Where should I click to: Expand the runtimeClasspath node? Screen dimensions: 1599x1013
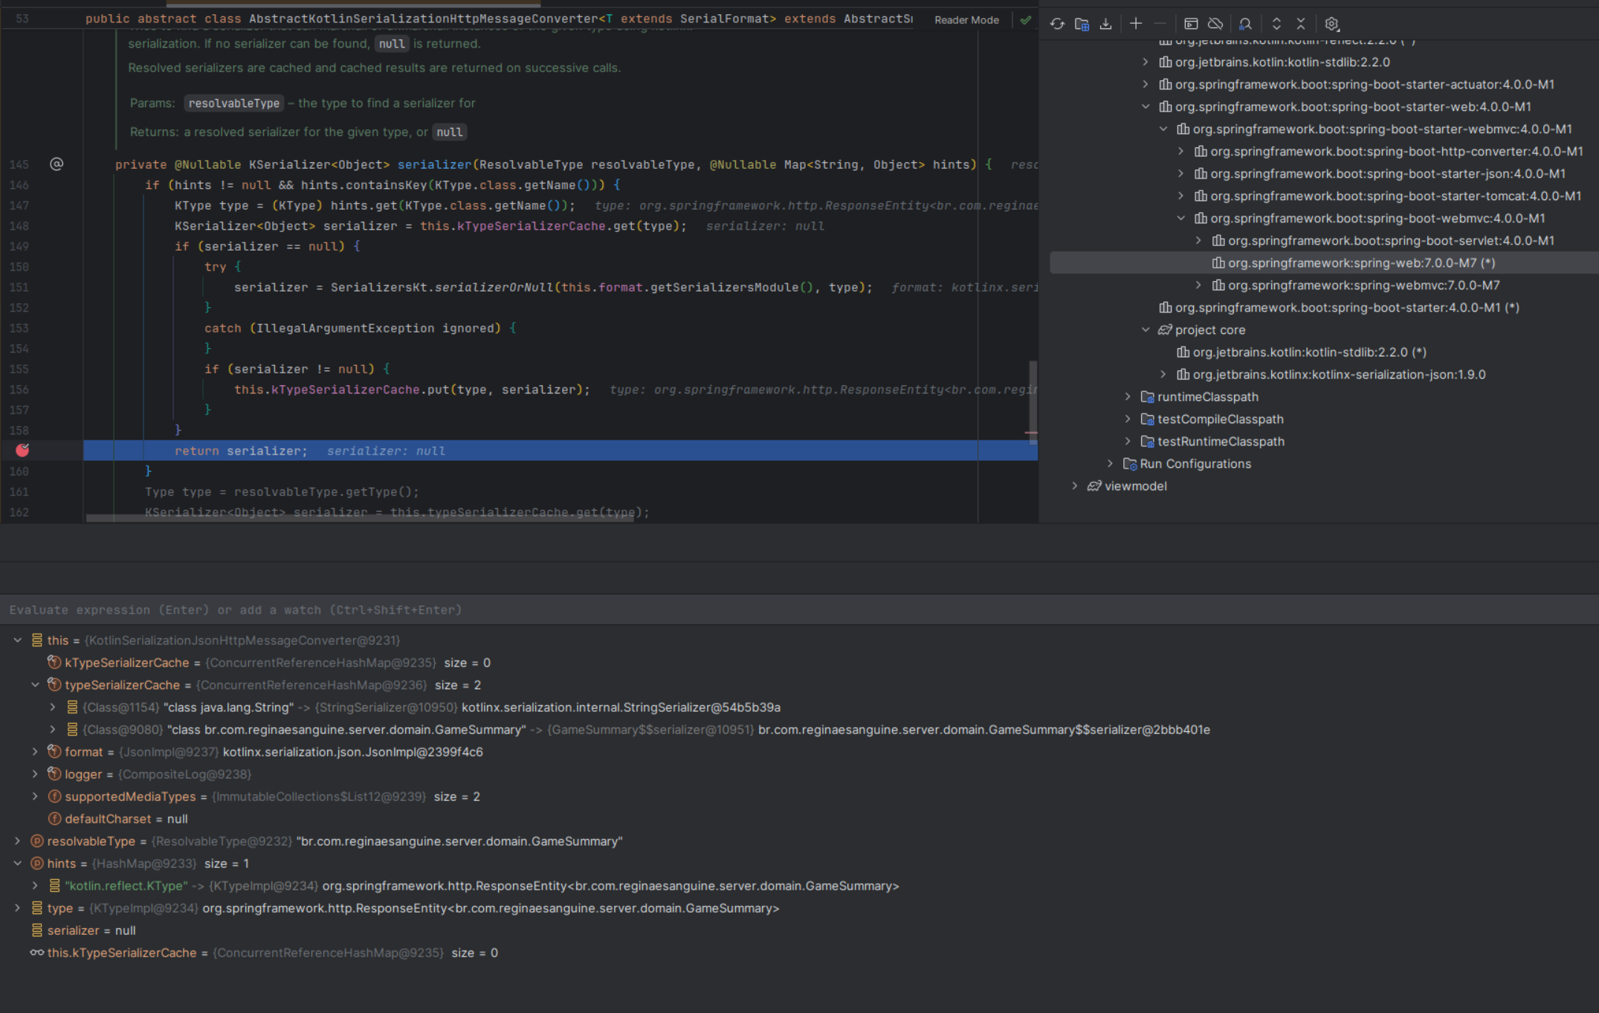click(x=1128, y=396)
